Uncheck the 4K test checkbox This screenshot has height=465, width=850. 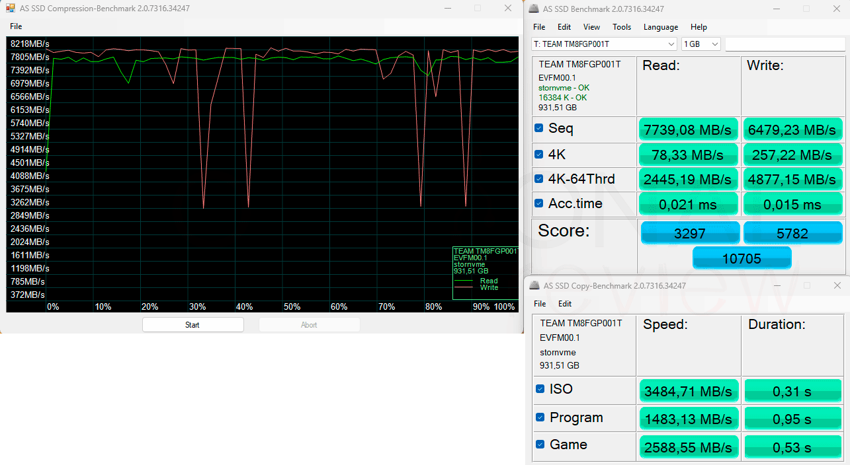pyautogui.click(x=539, y=154)
